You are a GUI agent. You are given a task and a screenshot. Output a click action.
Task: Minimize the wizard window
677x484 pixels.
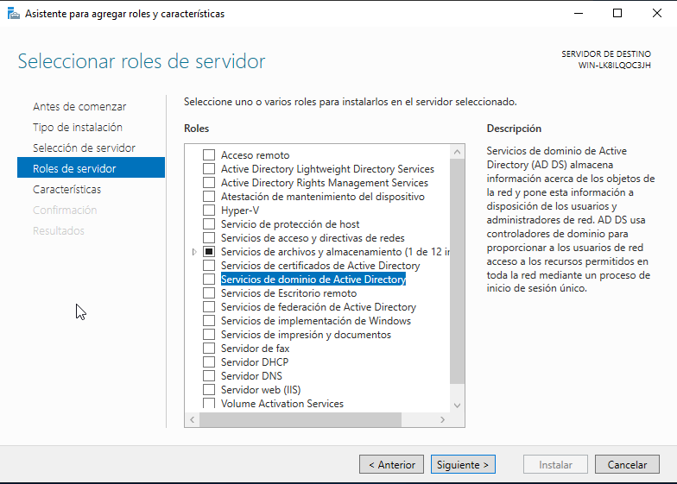click(579, 14)
